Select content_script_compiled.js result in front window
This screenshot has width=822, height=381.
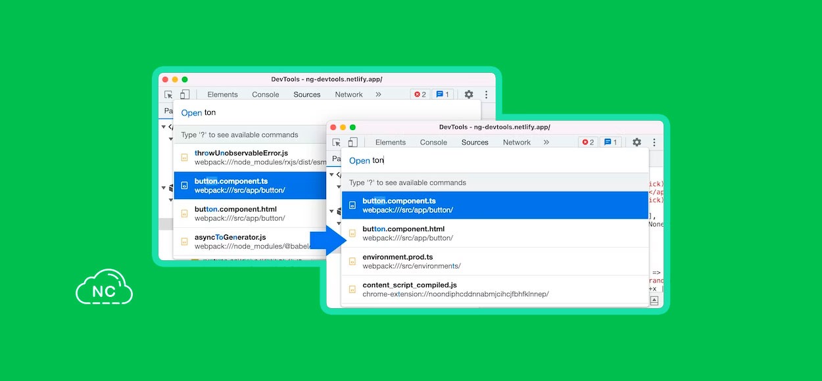pyautogui.click(x=495, y=290)
